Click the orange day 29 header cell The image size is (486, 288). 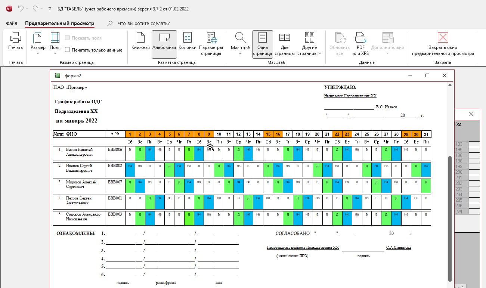[x=406, y=134]
